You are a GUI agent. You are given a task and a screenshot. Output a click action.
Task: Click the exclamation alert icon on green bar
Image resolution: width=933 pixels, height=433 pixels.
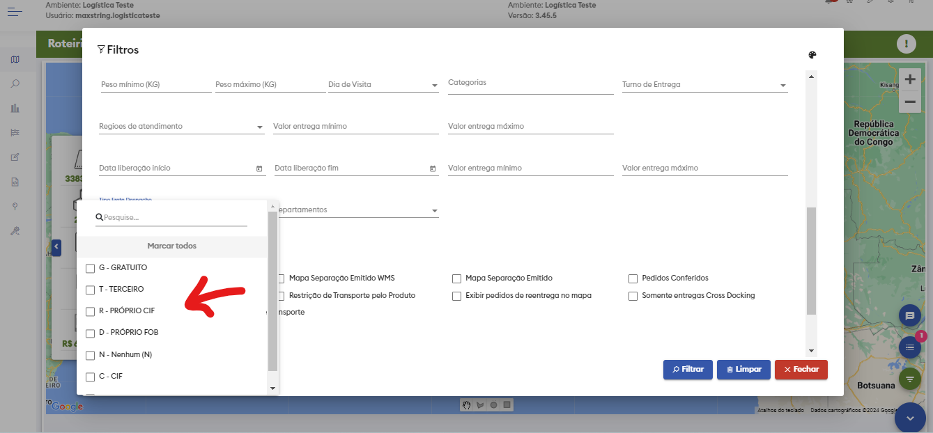pos(906,44)
